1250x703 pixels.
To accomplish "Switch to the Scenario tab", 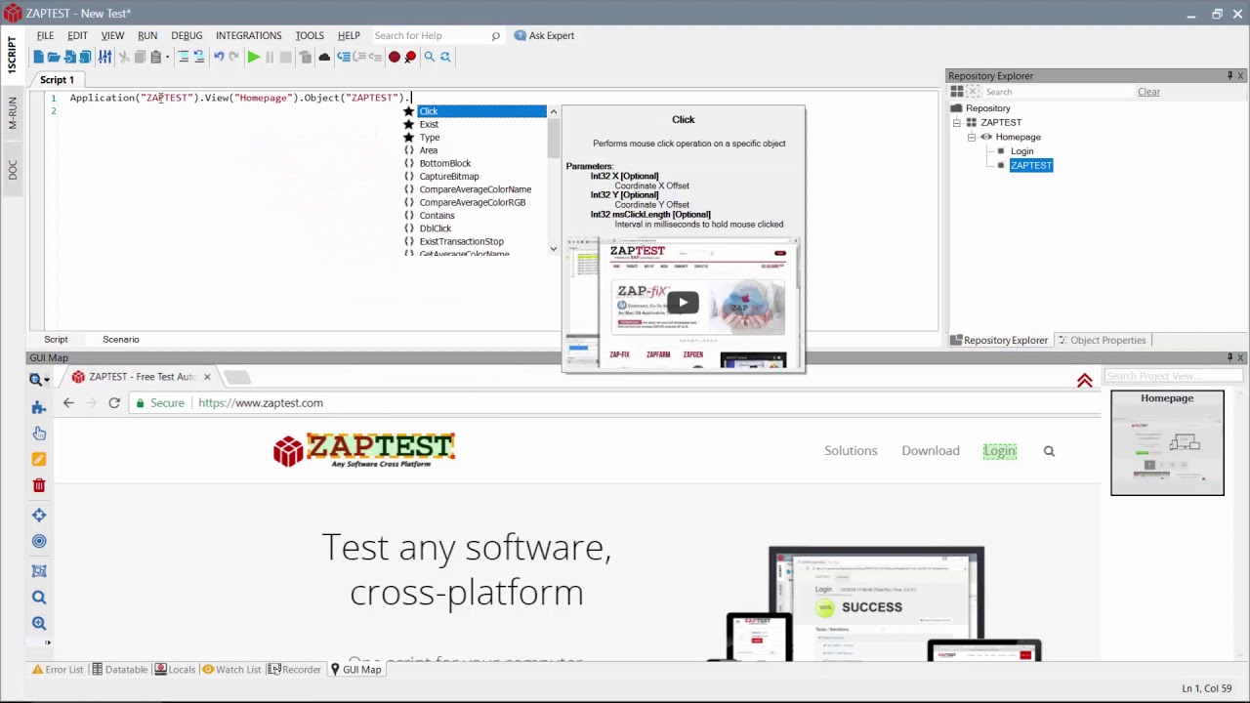I will (121, 339).
